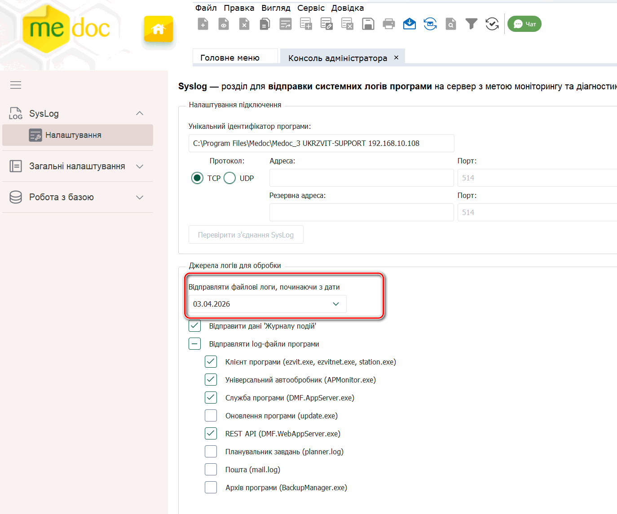Viewport: 617px width, 514px height.
Task: Open the hamburger menu in sidebar
Action: click(16, 85)
